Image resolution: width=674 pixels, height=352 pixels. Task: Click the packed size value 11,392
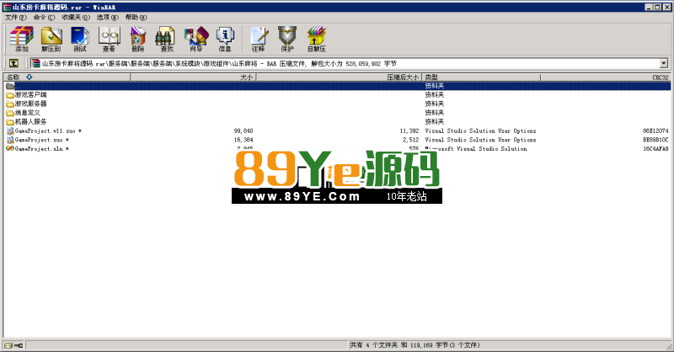click(409, 131)
